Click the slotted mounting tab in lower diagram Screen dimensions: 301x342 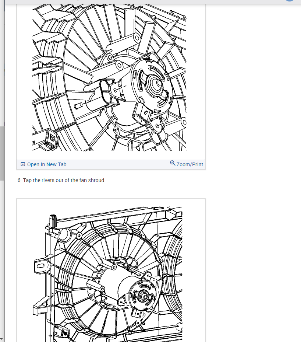tap(40, 266)
